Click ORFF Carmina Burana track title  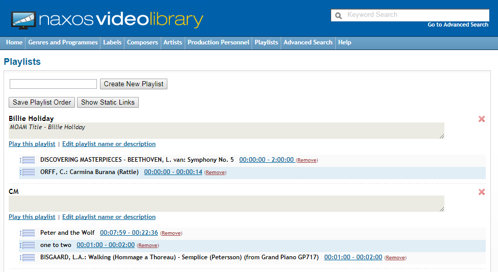tap(90, 172)
